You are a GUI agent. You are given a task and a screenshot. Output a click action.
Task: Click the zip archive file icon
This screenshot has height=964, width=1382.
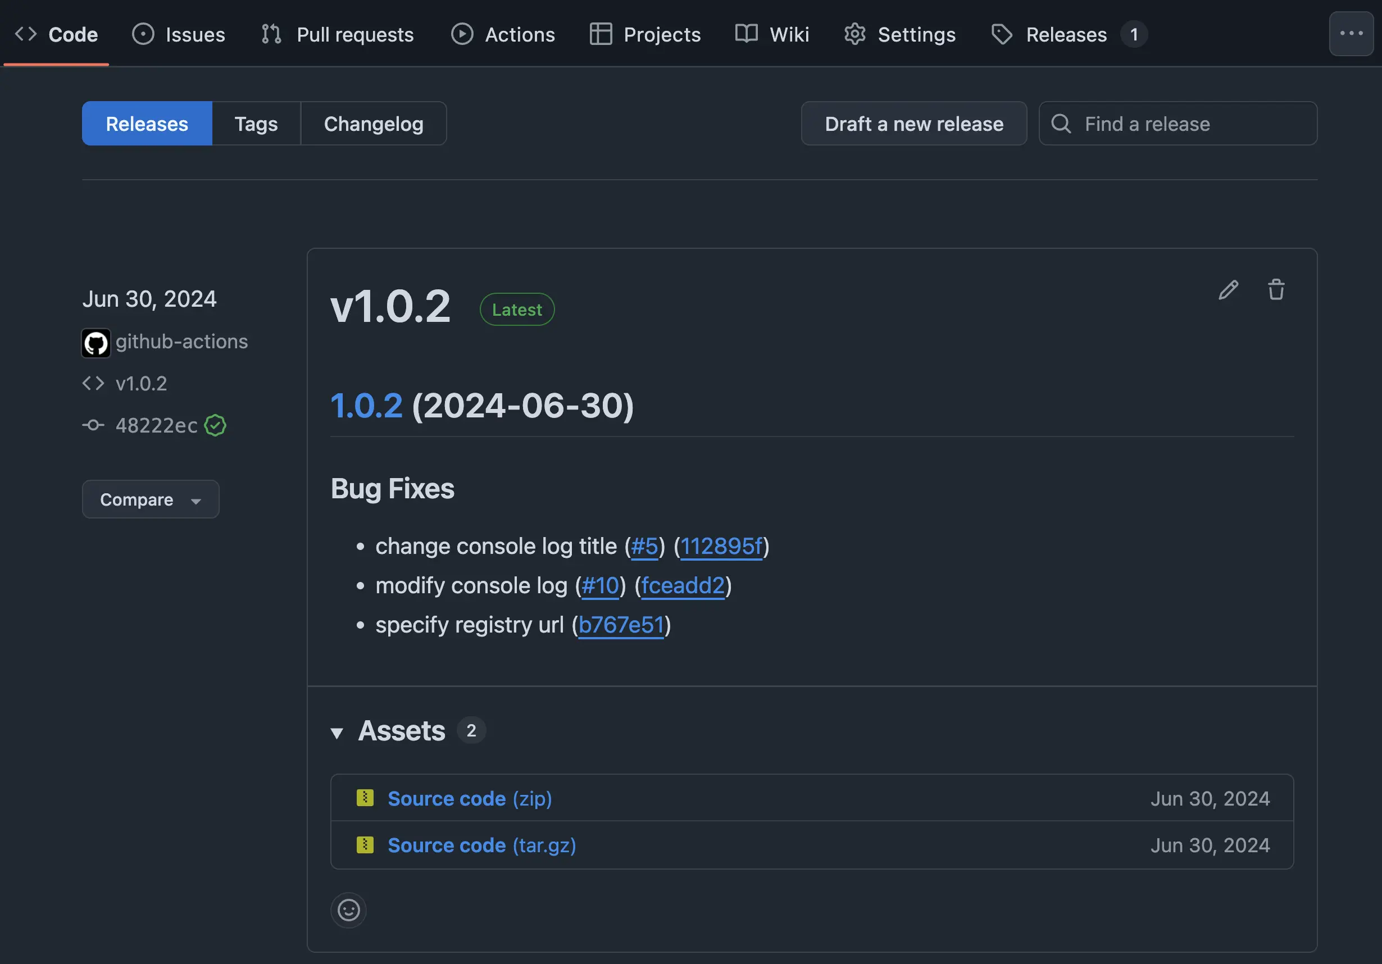[365, 798]
